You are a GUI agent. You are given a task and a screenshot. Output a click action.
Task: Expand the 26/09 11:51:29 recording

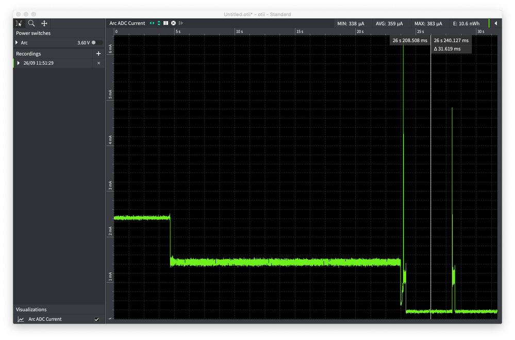click(19, 63)
